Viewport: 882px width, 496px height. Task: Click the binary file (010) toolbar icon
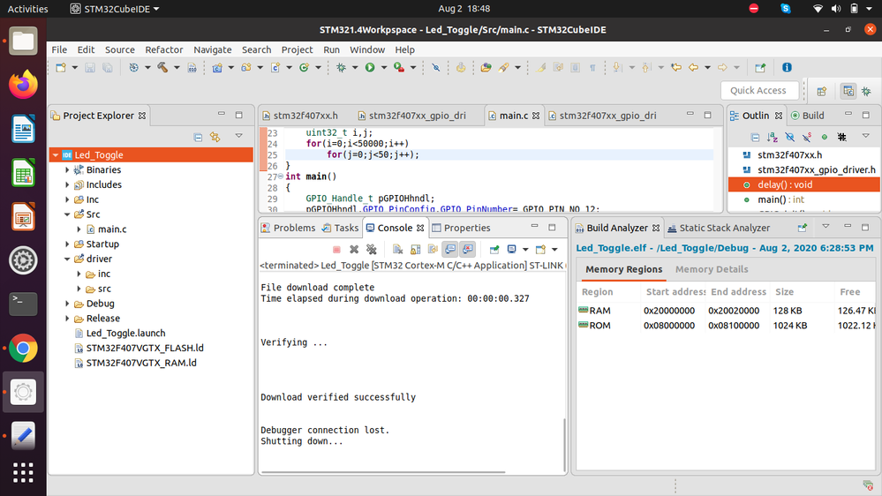tap(192, 67)
